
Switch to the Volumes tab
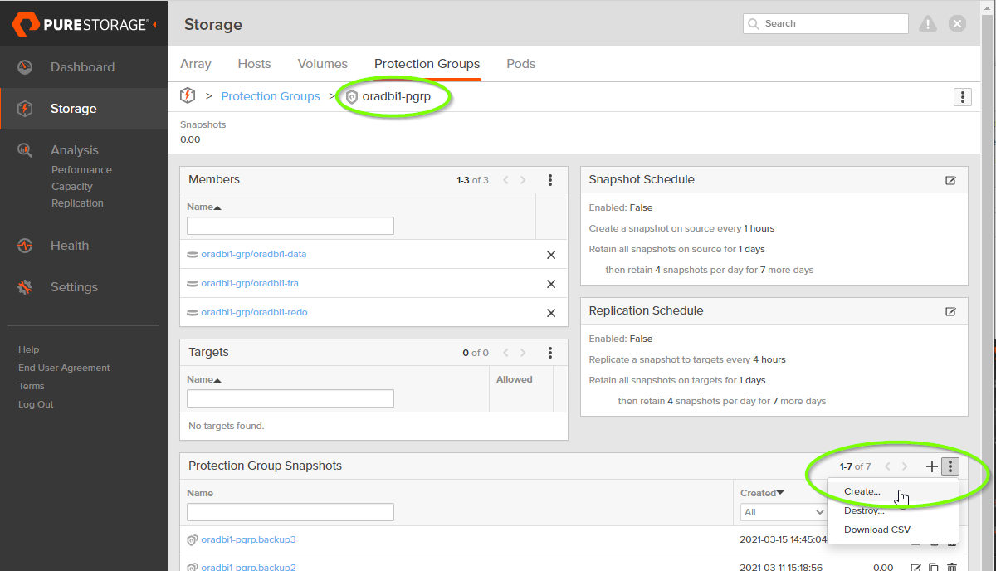click(323, 64)
